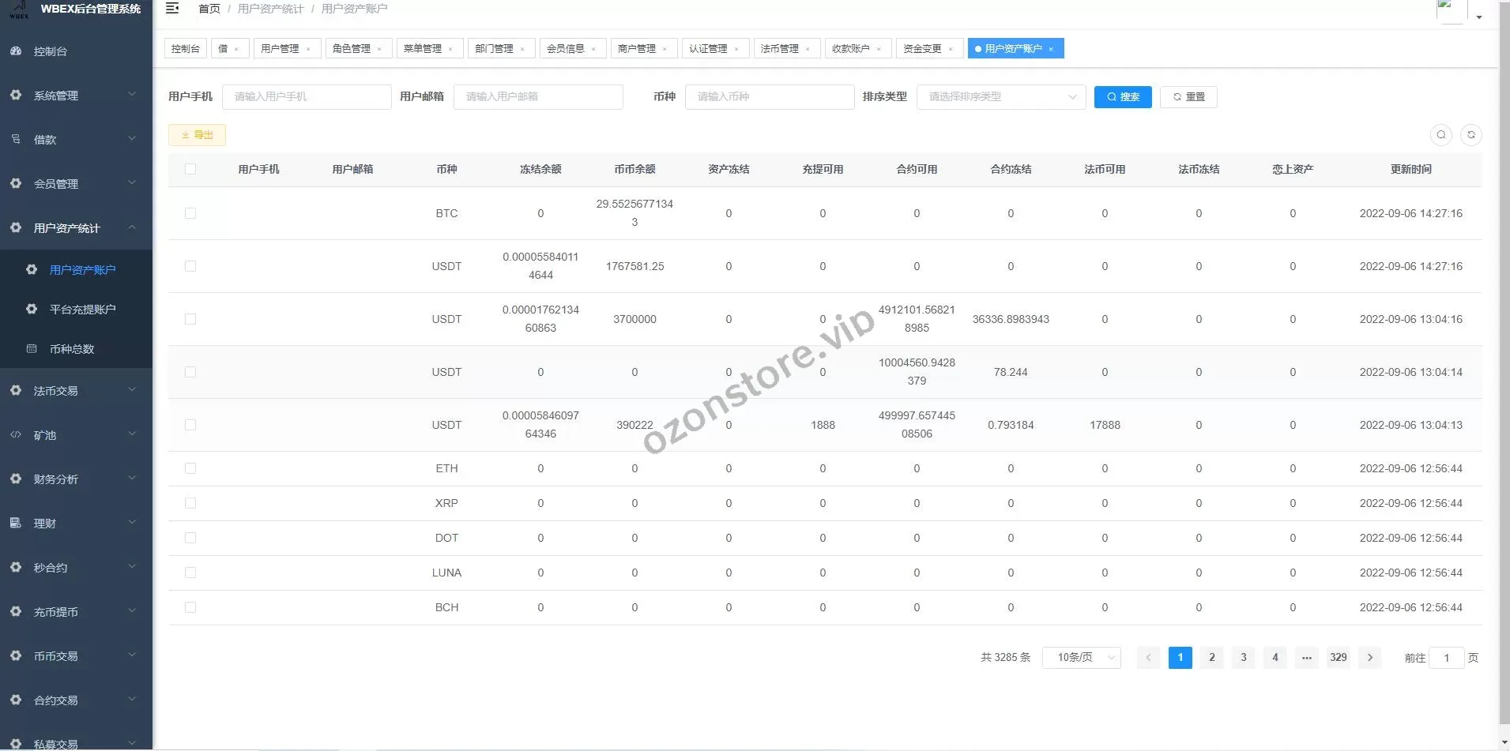The height and width of the screenshot is (751, 1510).
Task: Click the sidebar collapse hamburger icon
Action: (172, 9)
